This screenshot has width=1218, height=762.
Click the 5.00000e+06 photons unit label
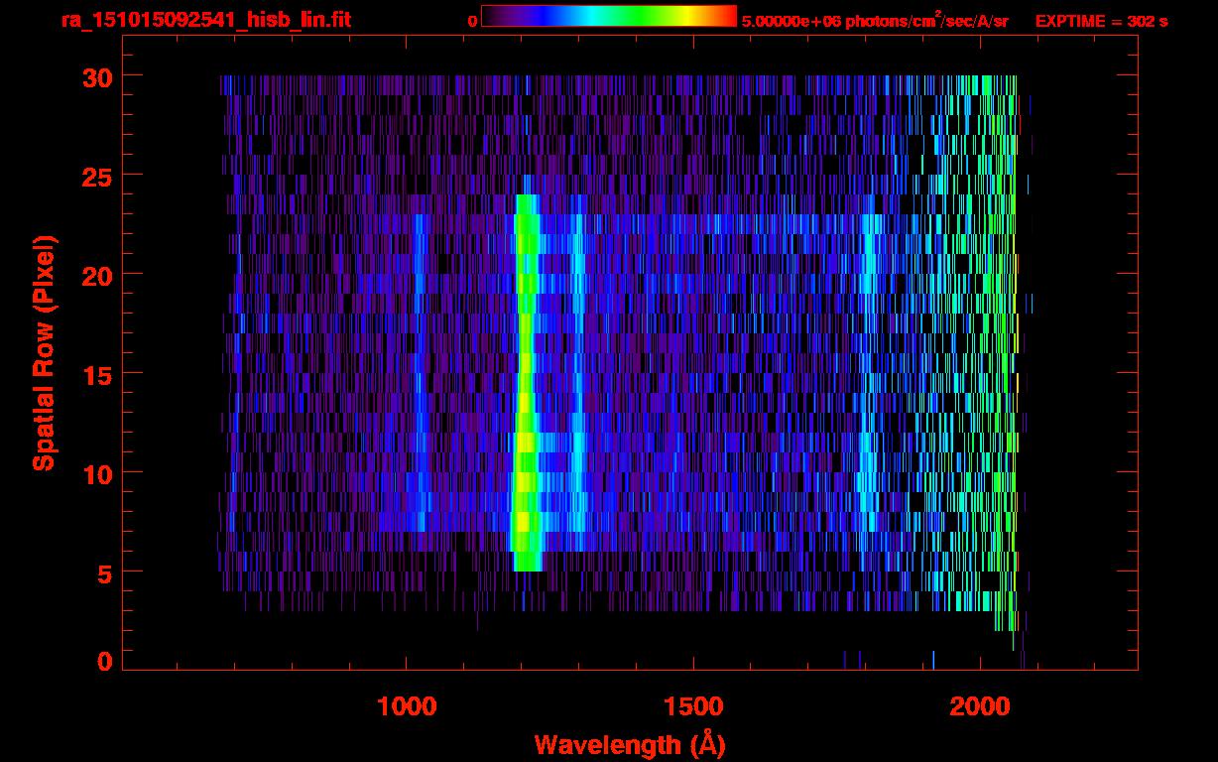point(874,21)
